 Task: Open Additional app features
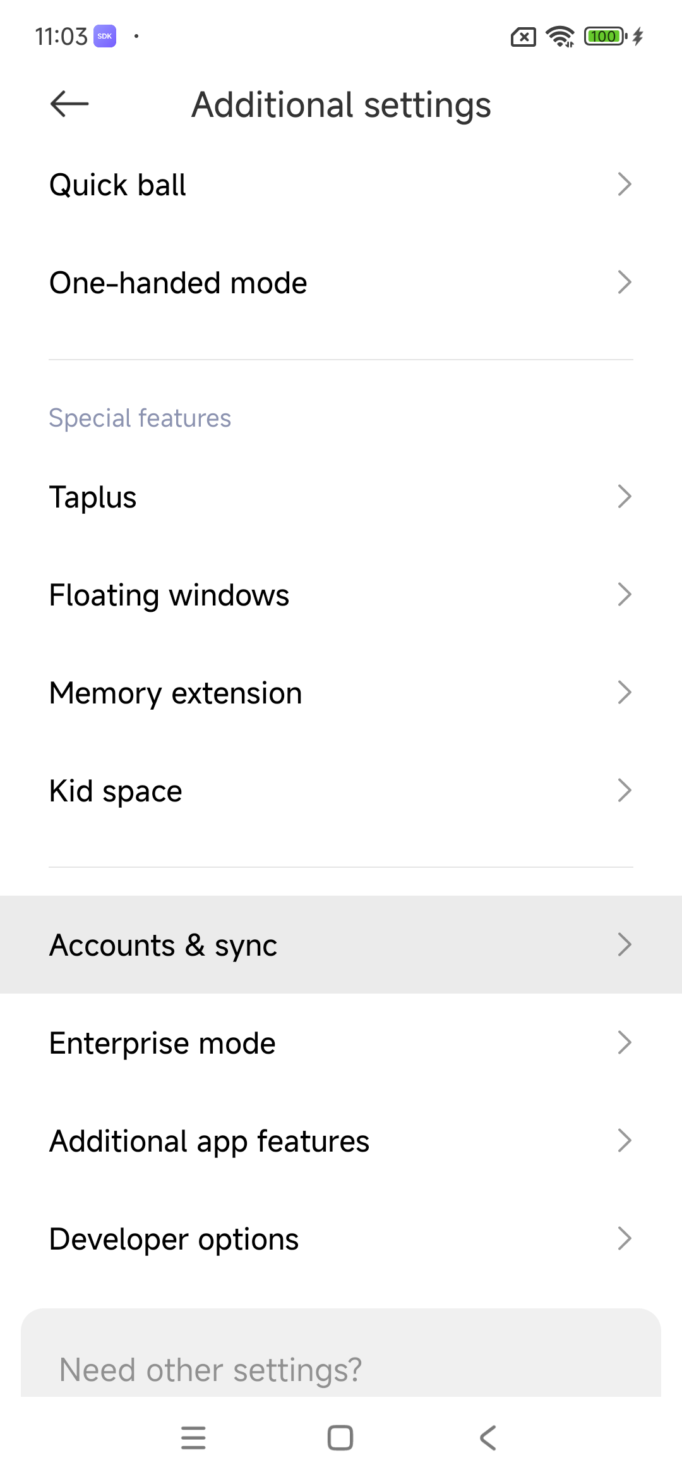(x=341, y=1141)
